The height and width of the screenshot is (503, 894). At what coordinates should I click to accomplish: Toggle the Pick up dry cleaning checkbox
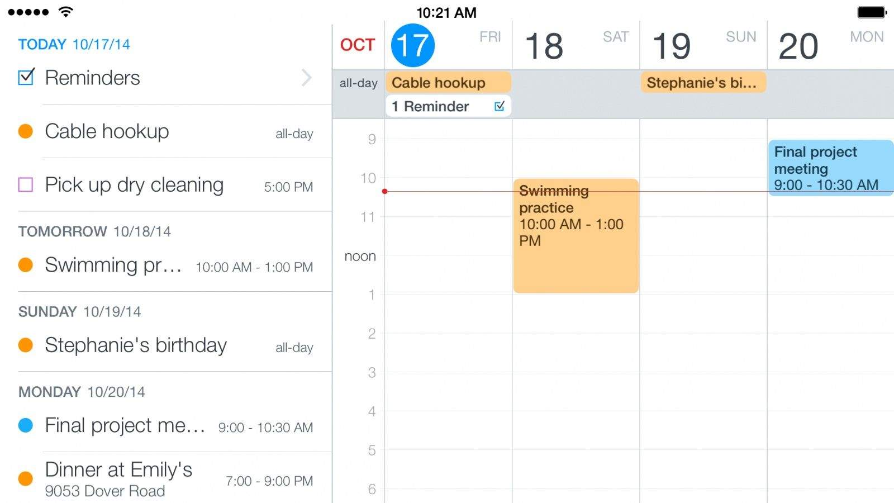pos(26,184)
